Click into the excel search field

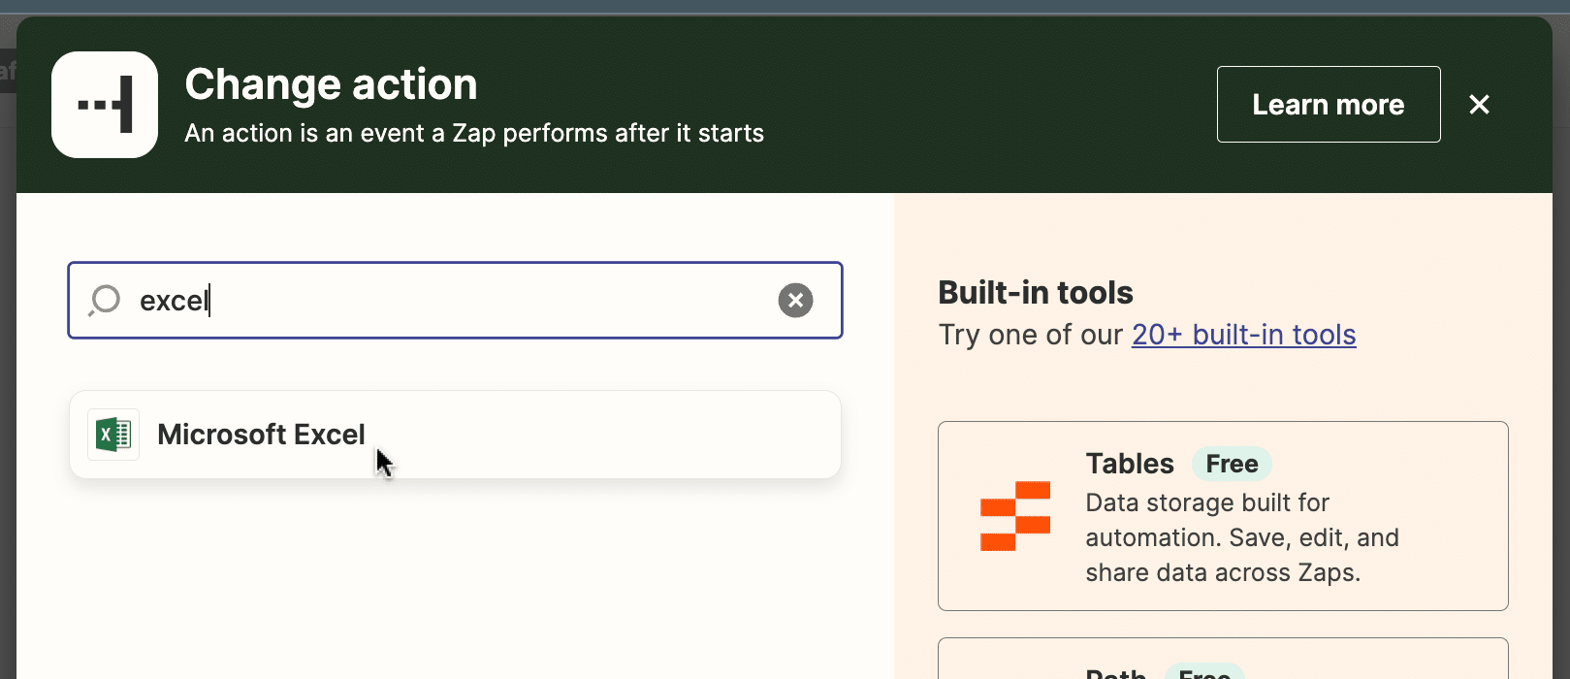pyautogui.click(x=455, y=301)
